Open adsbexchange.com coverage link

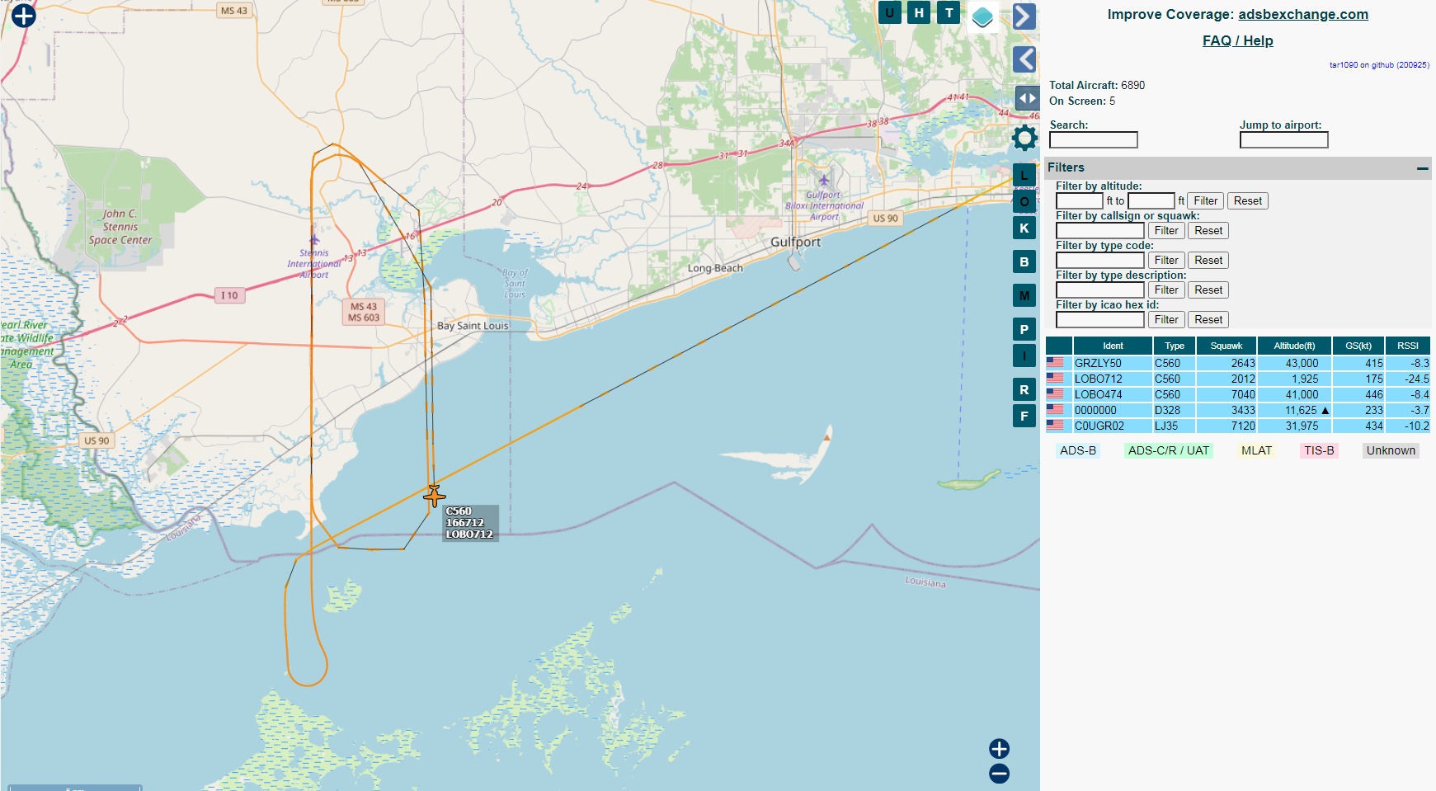click(x=1302, y=14)
